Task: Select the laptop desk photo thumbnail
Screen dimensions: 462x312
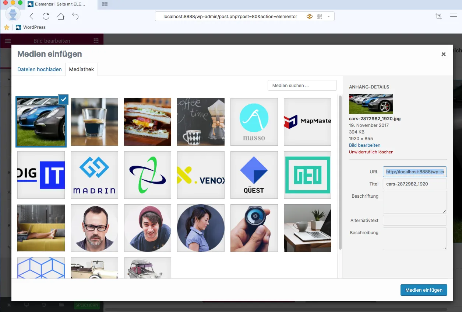Action: click(x=307, y=228)
